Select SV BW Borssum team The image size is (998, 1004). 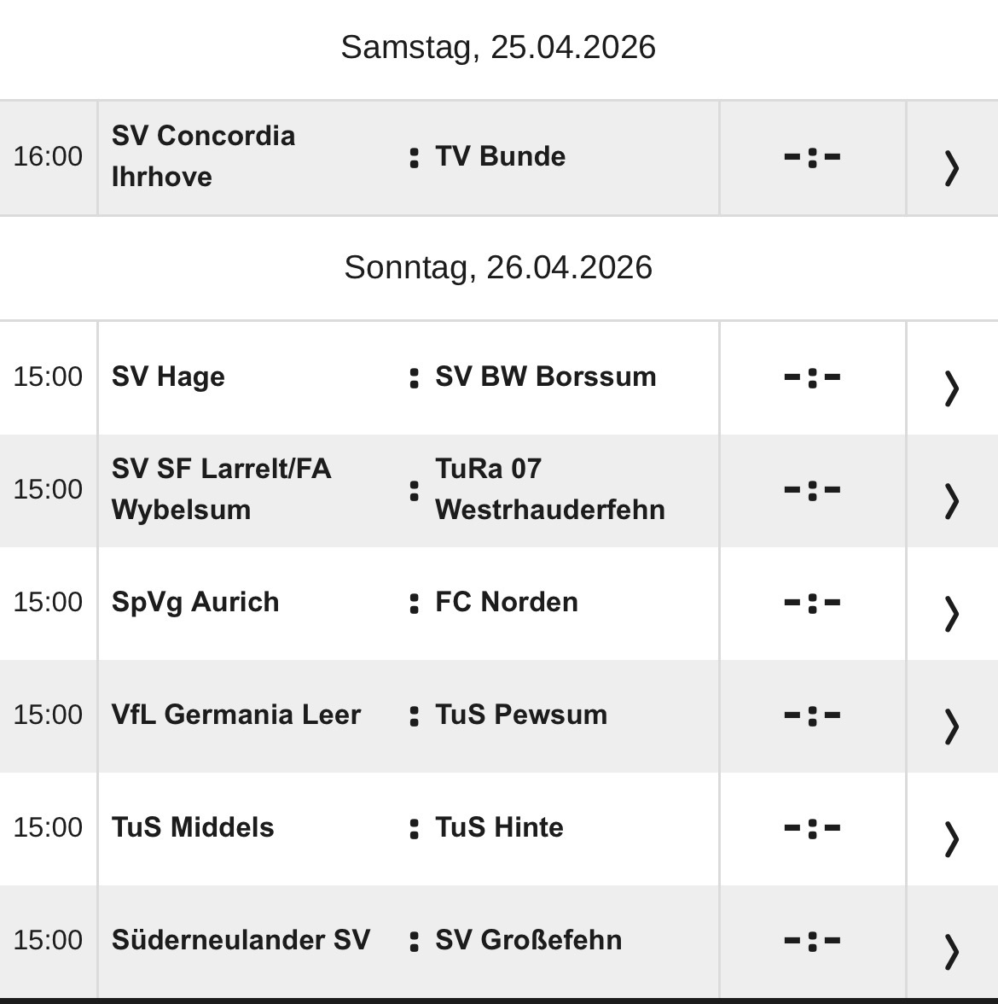tap(545, 376)
